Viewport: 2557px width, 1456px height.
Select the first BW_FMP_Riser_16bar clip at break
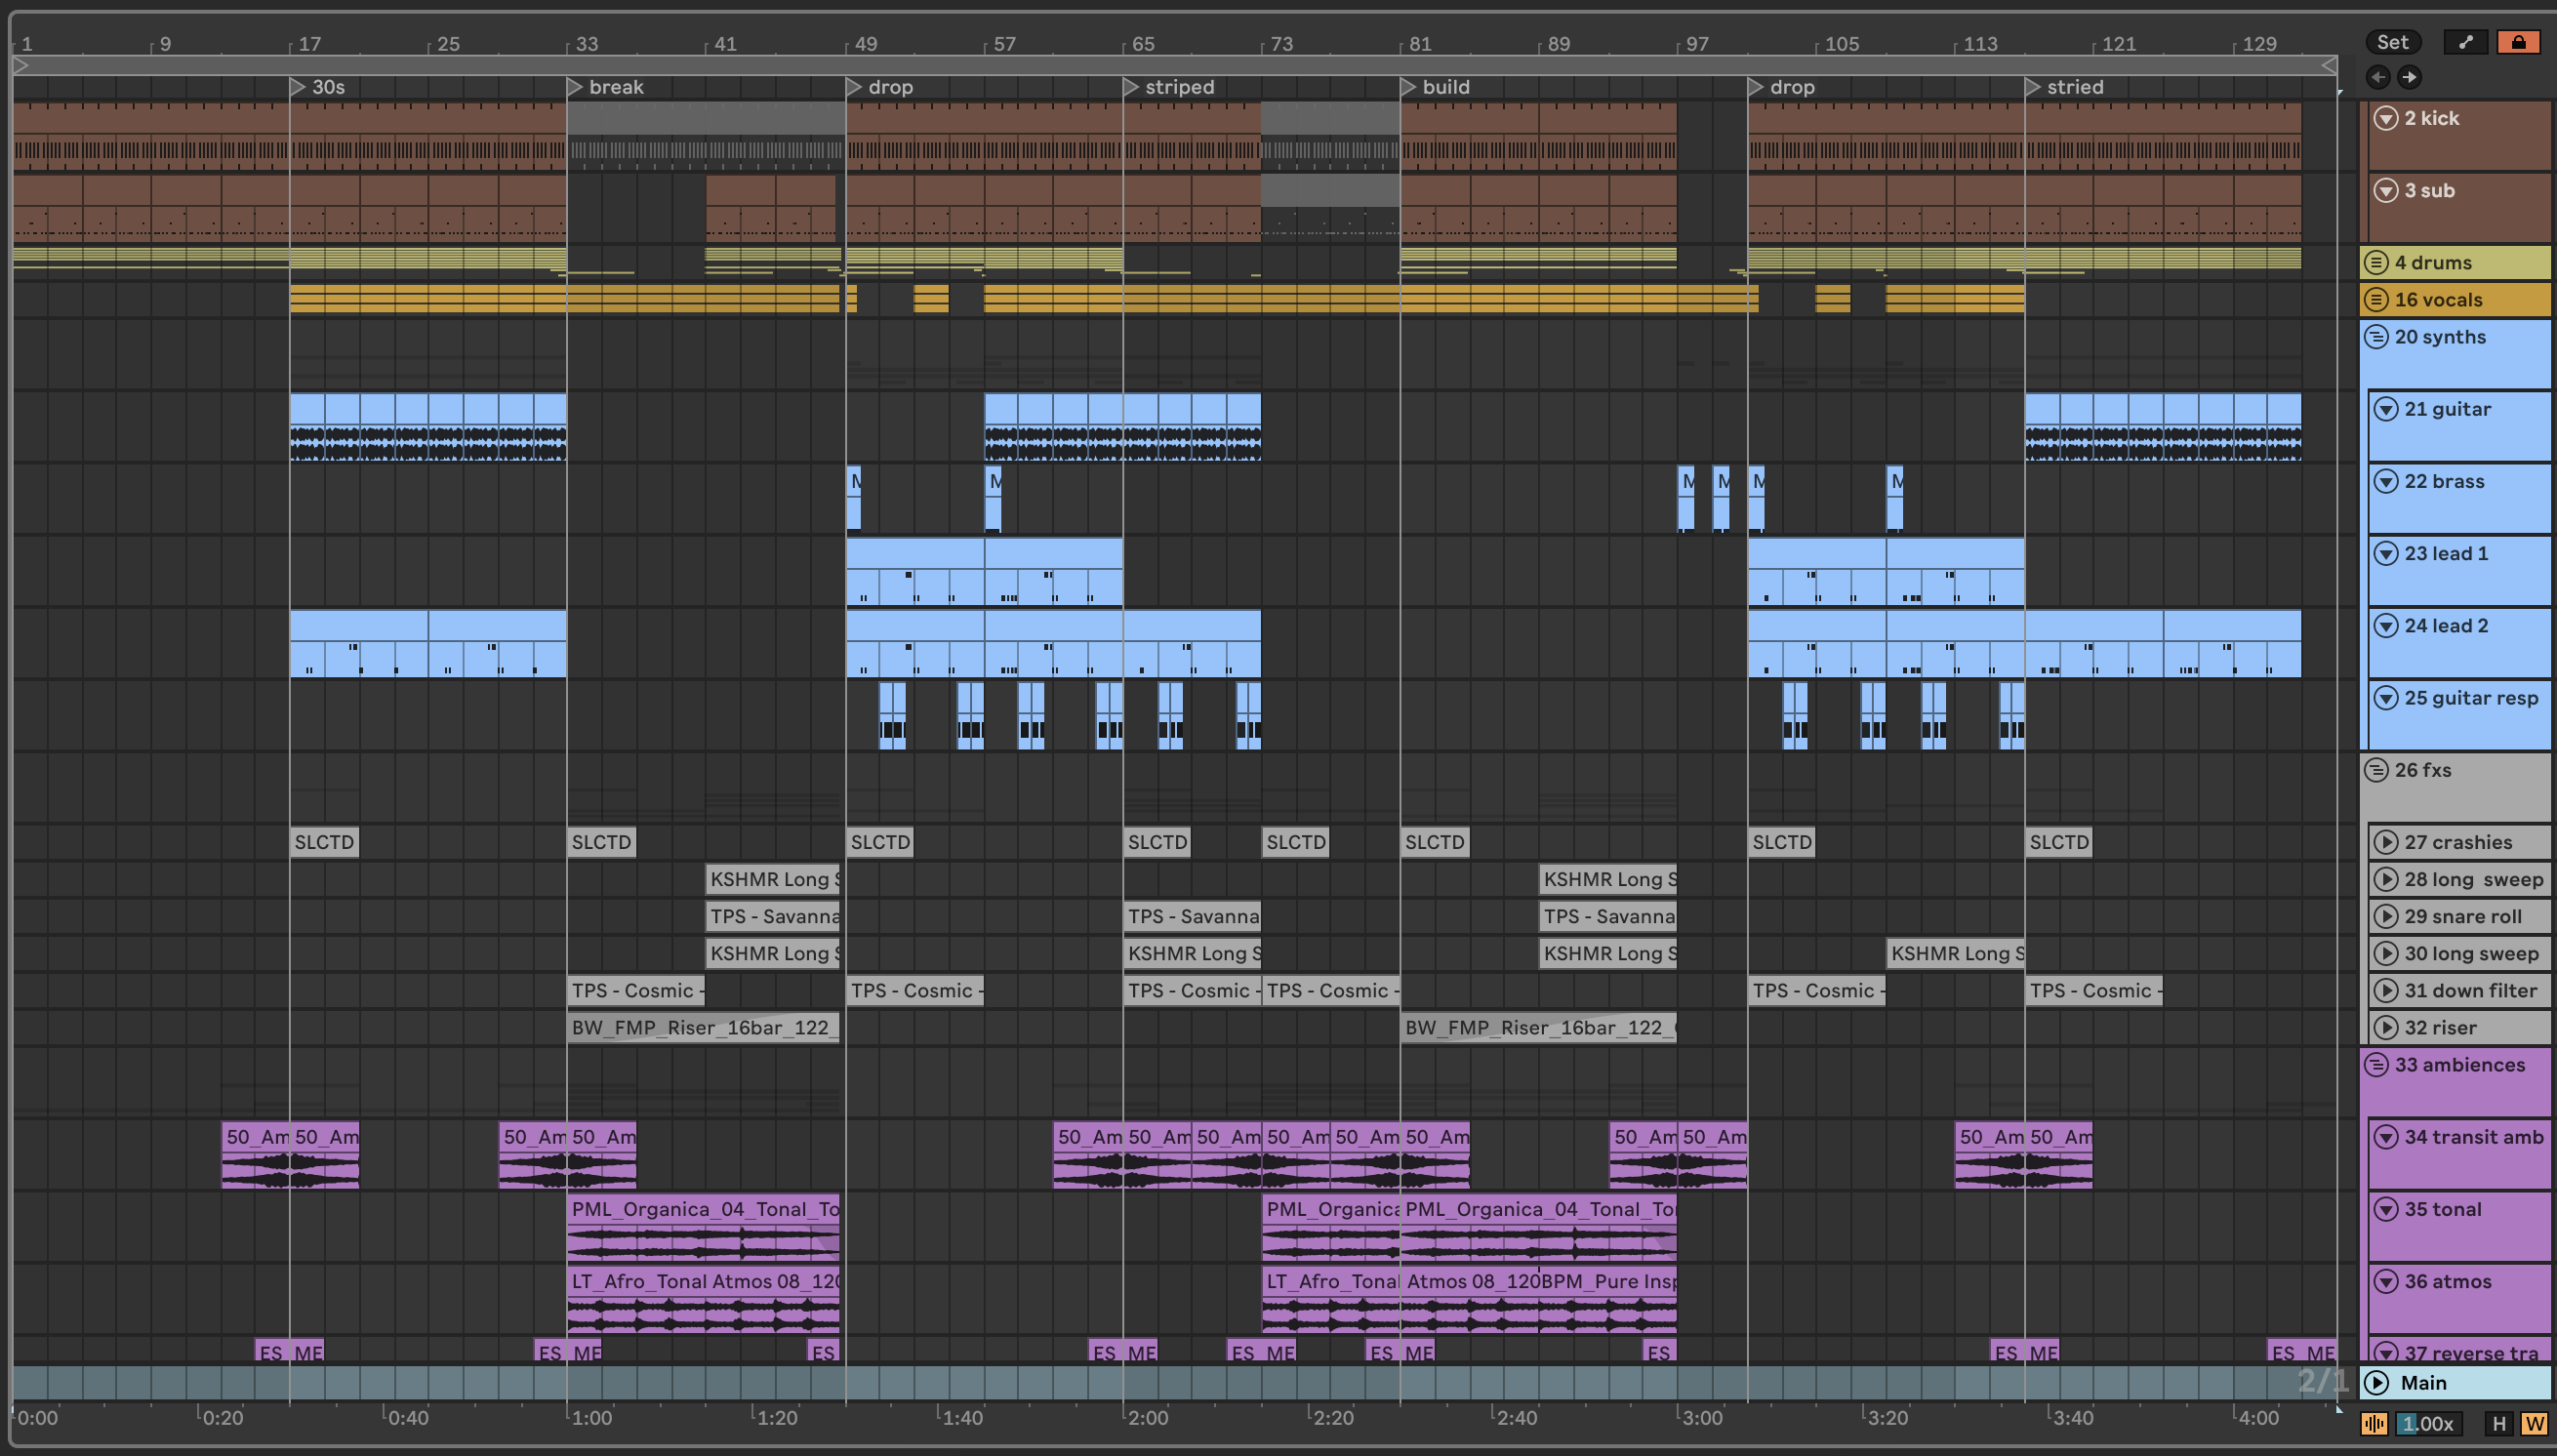pyautogui.click(x=703, y=1027)
